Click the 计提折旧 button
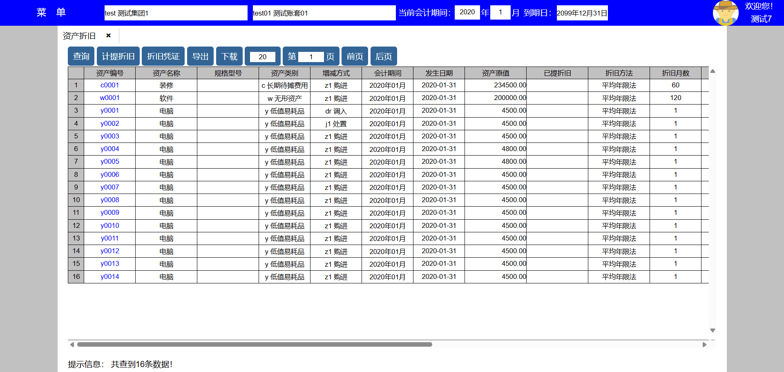Viewport: 784px width, 372px height. (118, 56)
